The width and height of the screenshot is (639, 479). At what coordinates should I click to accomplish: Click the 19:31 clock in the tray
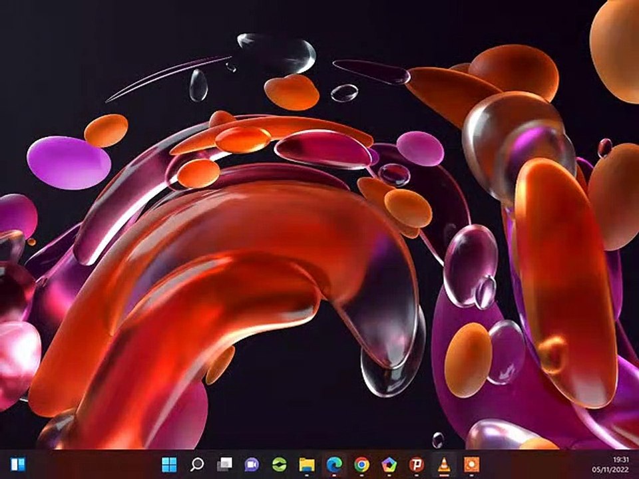point(620,460)
